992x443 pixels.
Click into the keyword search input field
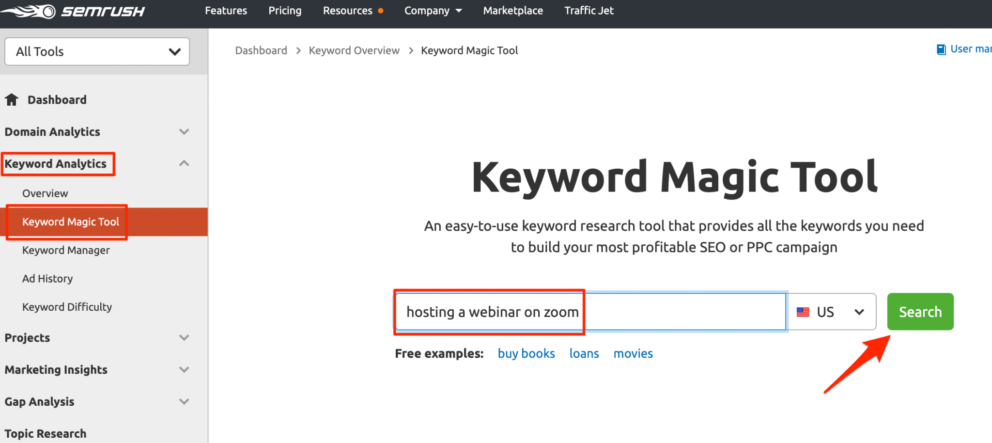[x=591, y=312]
